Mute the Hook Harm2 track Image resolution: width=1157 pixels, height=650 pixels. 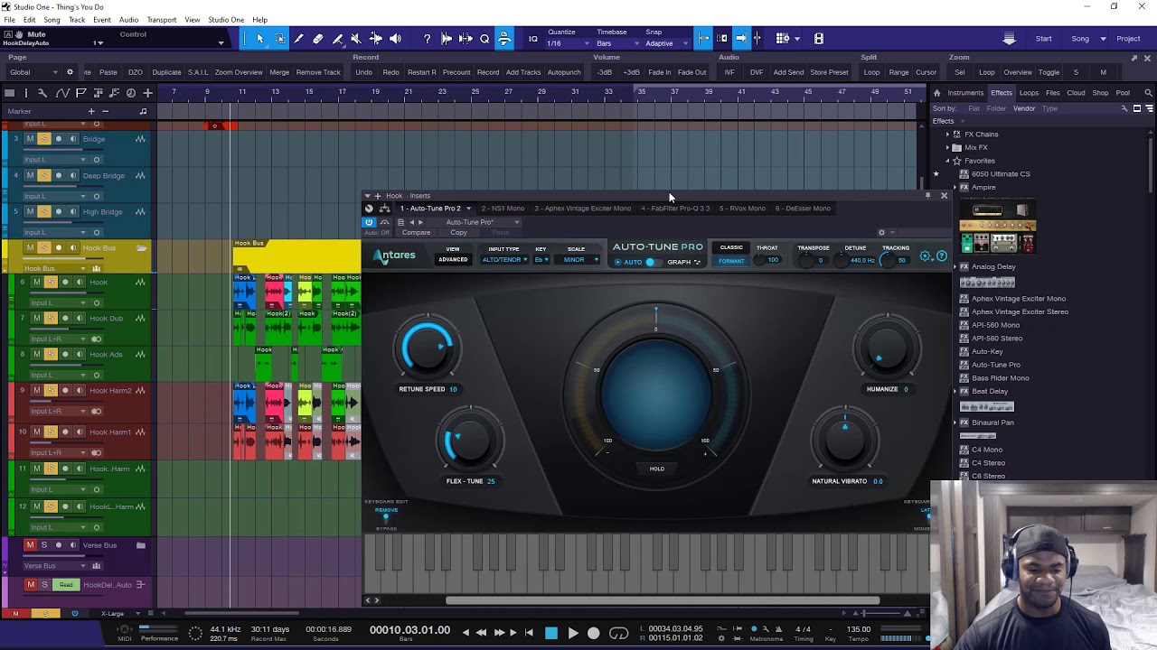click(37, 391)
